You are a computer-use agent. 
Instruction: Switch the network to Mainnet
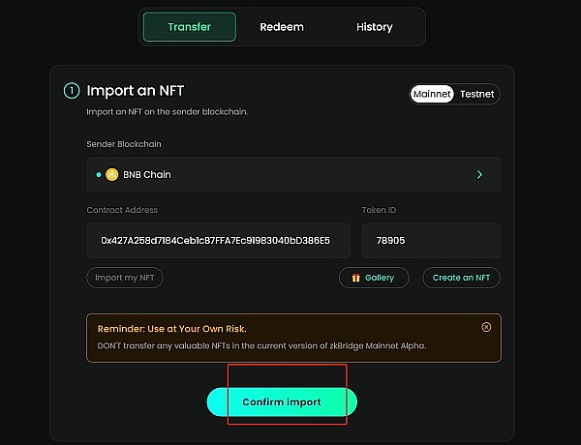[432, 94]
